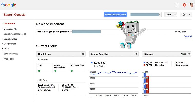Screen dimensions: 195x102
Task: Click the Sitemaps double-arrow icon
Action: [x=189, y=54]
